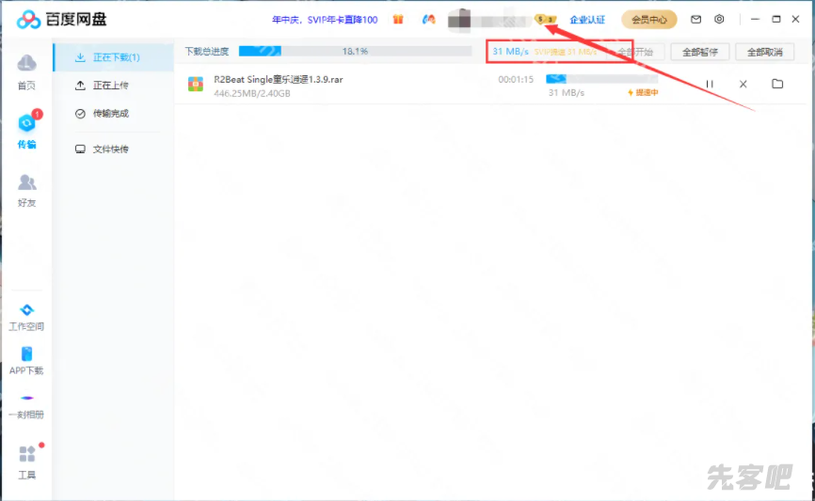Open the mail messages icon
Viewport: 815px width, 501px height.
(x=696, y=19)
